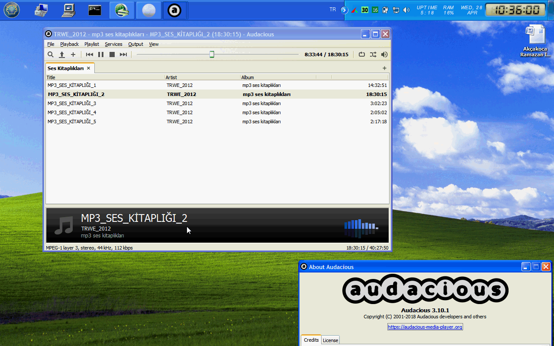Skip to the previous track
The height and width of the screenshot is (346, 554).
tap(90, 54)
